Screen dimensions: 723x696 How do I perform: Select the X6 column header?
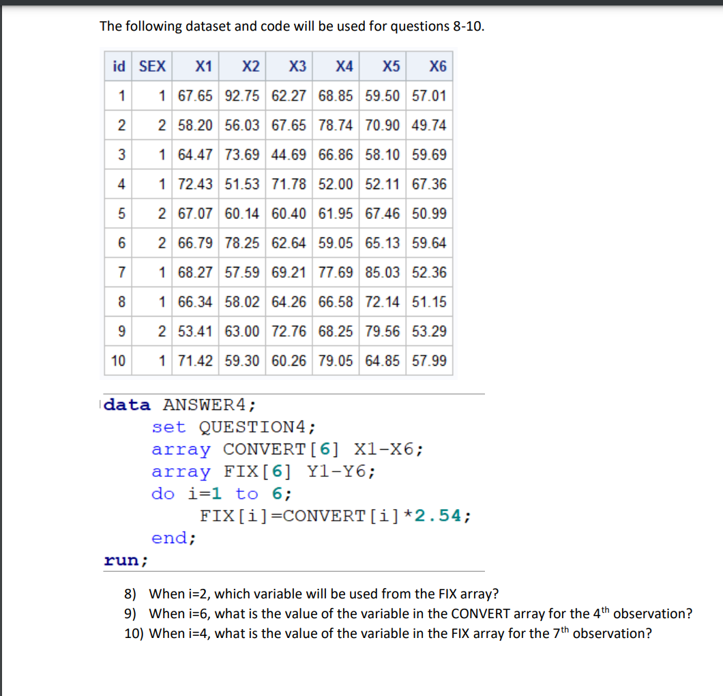coord(434,66)
